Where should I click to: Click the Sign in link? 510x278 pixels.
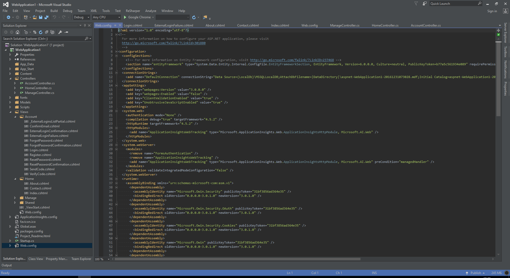[x=492, y=11]
